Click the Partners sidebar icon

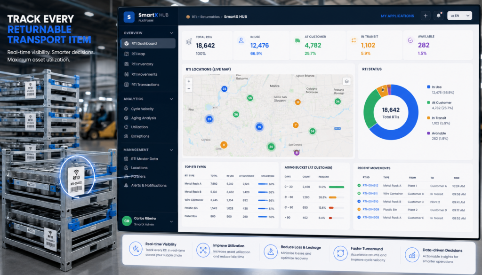click(126, 176)
